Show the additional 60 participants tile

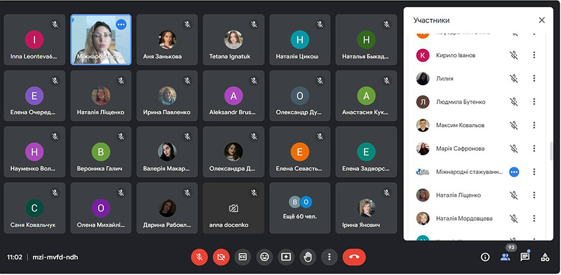[300, 208]
